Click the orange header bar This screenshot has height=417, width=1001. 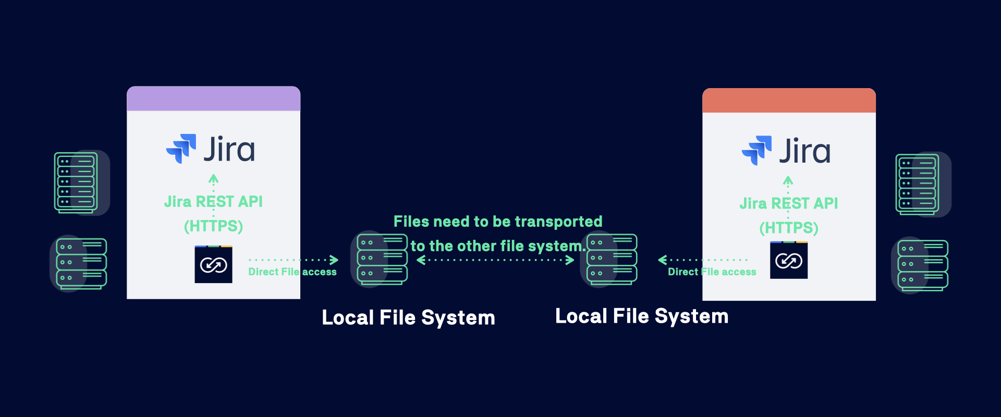click(x=789, y=100)
